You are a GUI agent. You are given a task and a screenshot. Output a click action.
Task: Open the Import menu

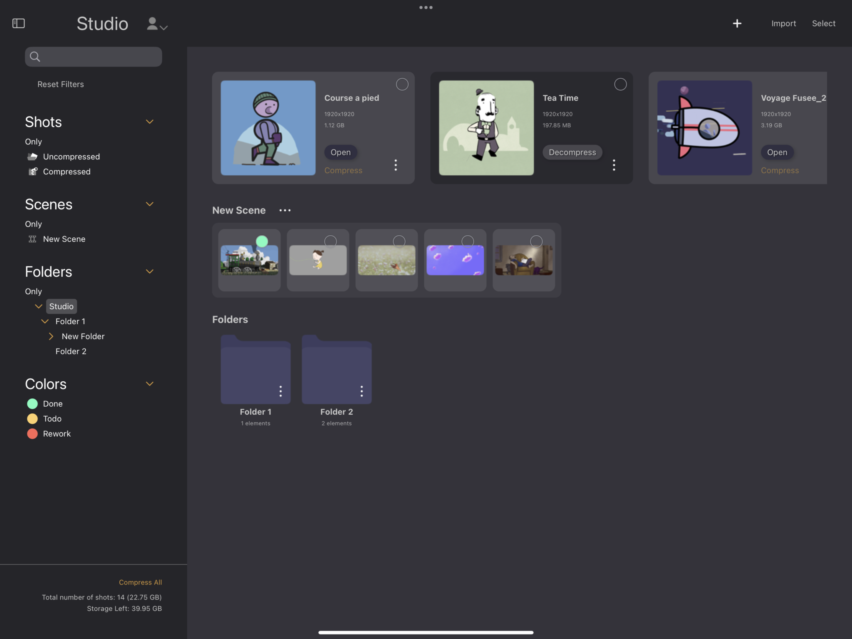783,23
